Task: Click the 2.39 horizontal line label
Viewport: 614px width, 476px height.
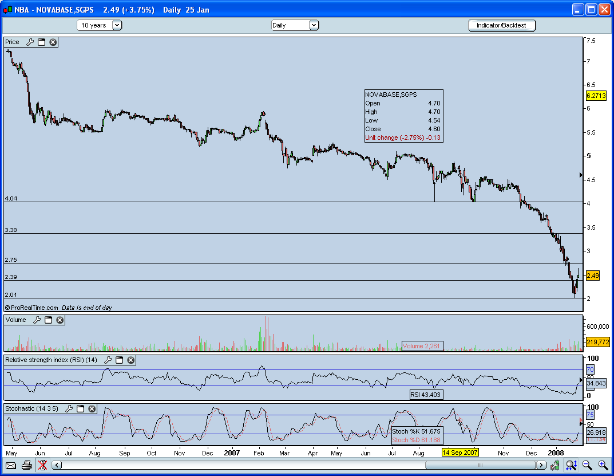Action: [x=11, y=277]
